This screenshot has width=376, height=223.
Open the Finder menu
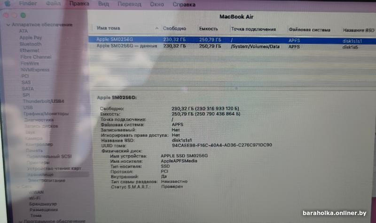(x=28, y=3)
